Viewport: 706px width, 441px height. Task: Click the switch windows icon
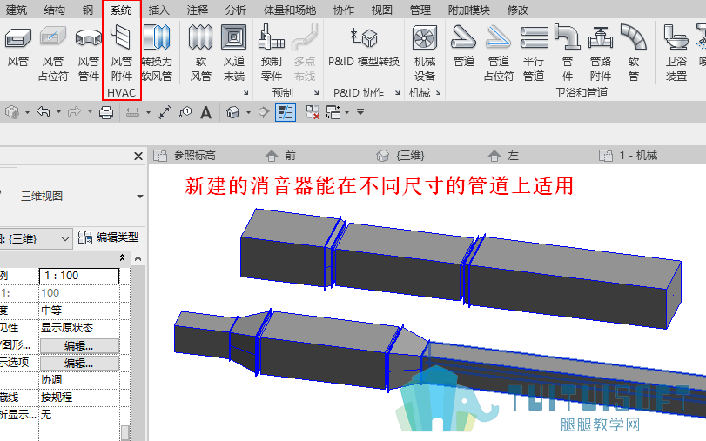pos(333,112)
